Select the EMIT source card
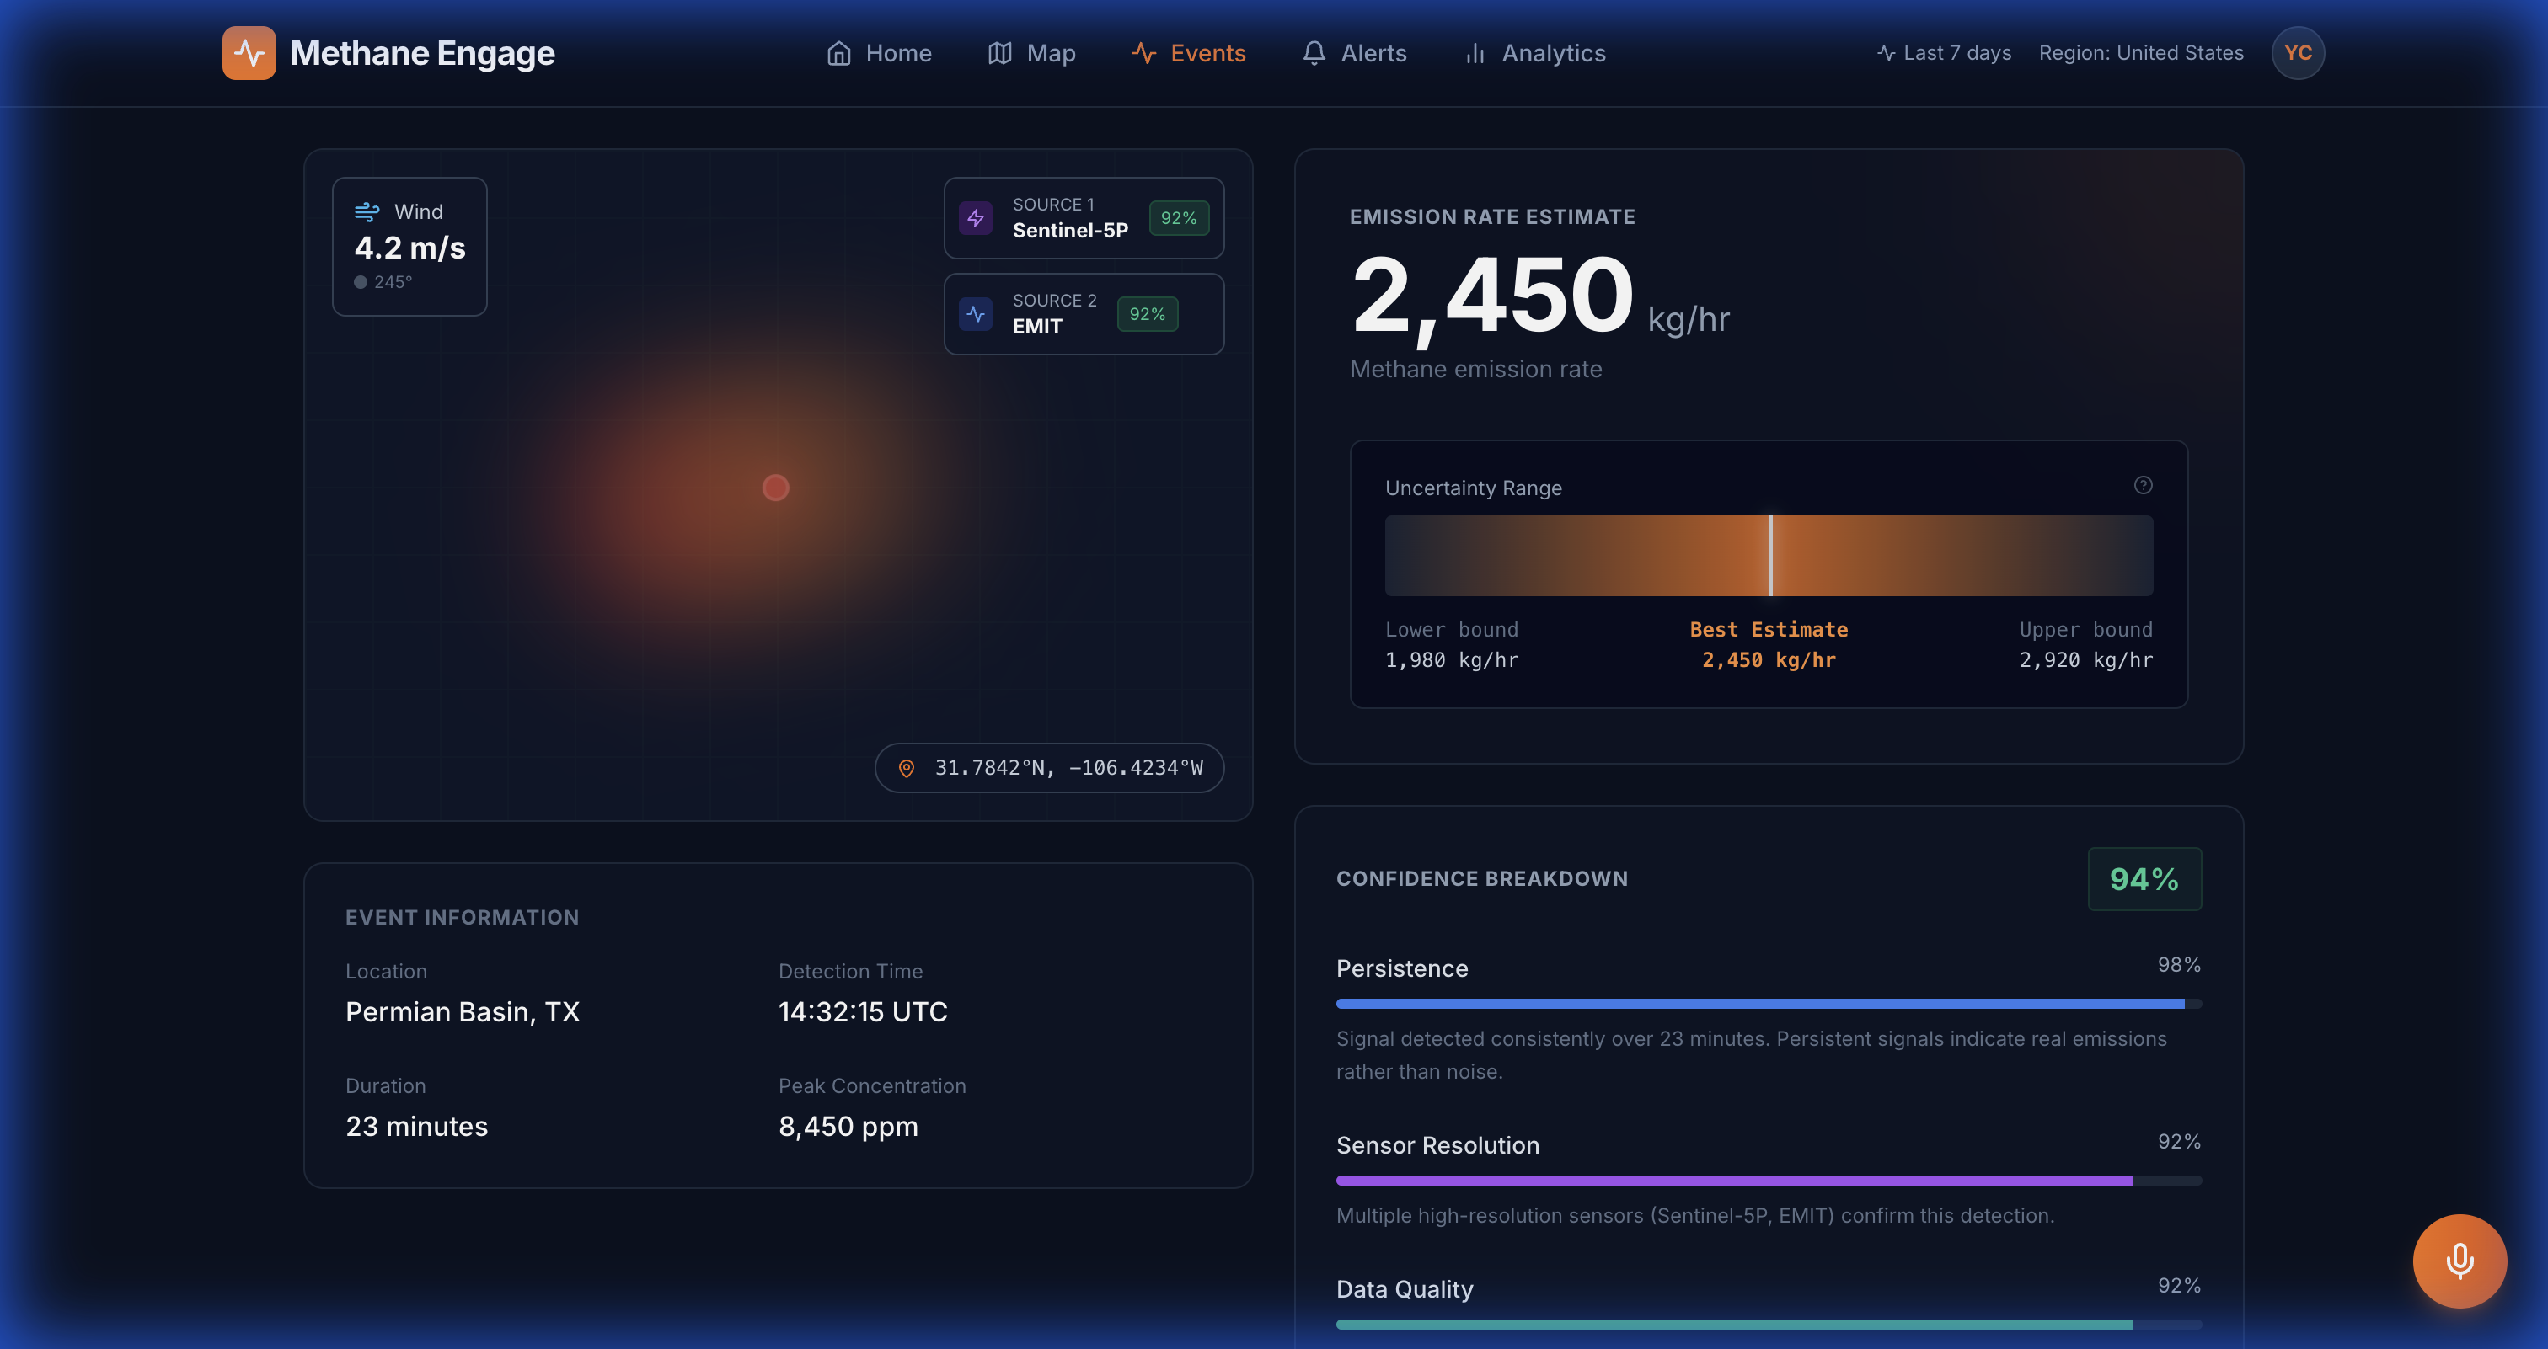 (1083, 313)
